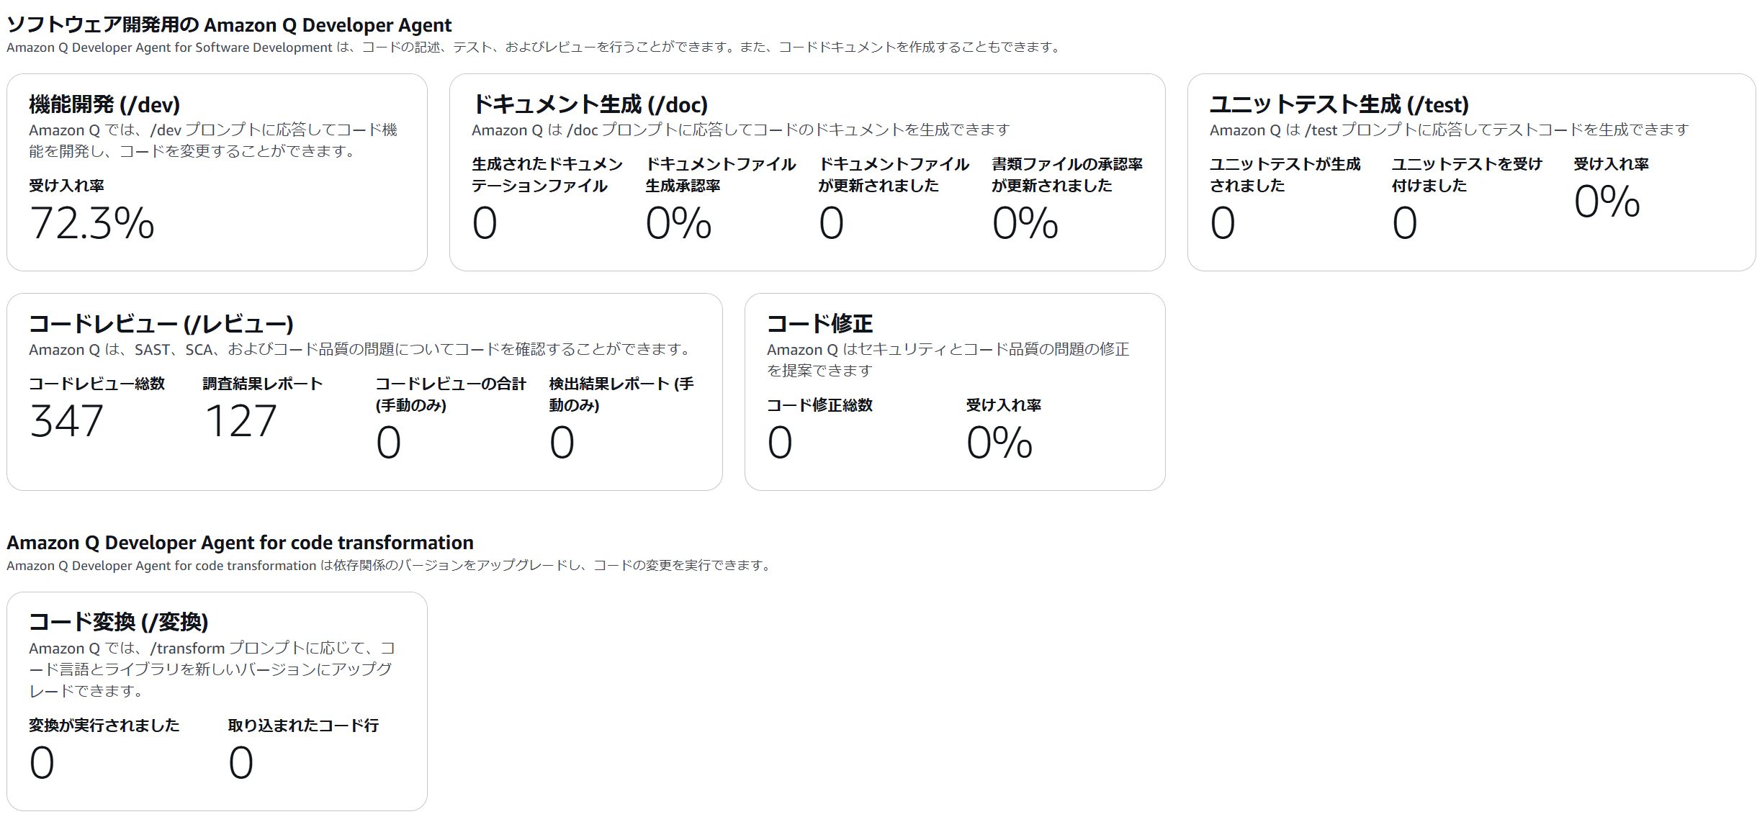Click the "ユニットテストを受け付けました" label

[x=1467, y=175]
